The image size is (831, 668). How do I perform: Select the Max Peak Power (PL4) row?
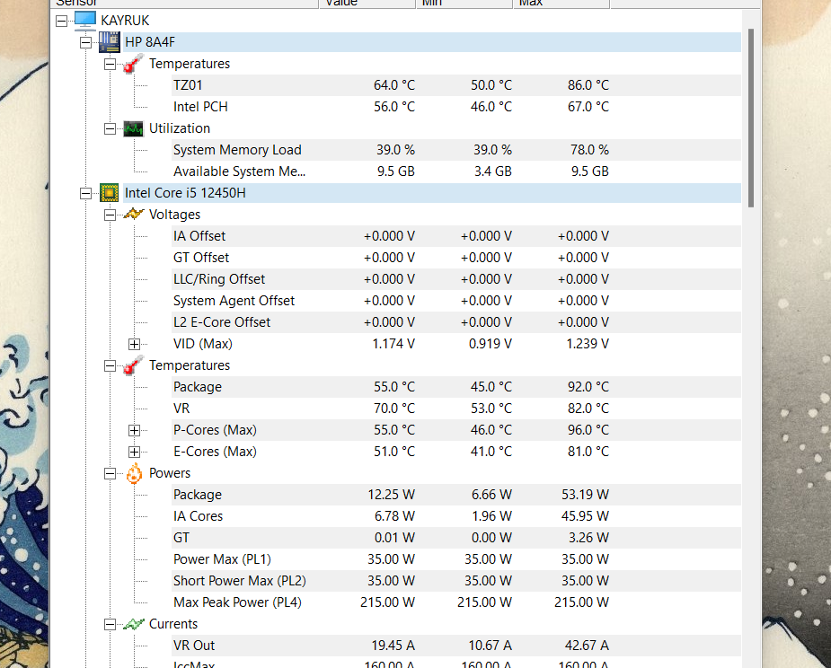tap(456, 602)
